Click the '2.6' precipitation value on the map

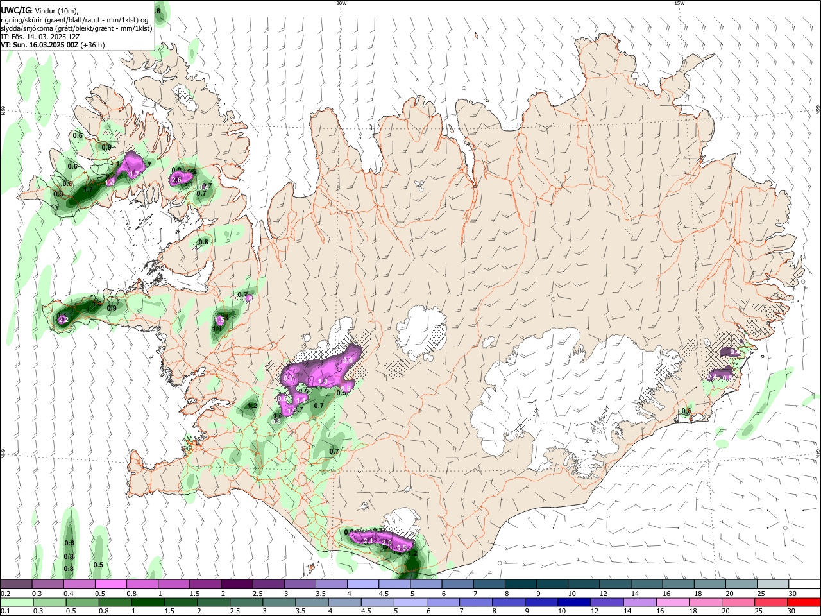(x=177, y=180)
